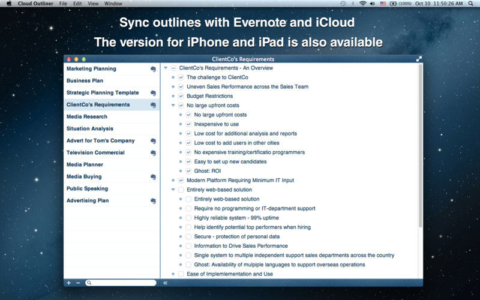Image resolution: width=480 pixels, height=300 pixels.
Task: Select Low cost to add users in other cities
Action: 236,143
